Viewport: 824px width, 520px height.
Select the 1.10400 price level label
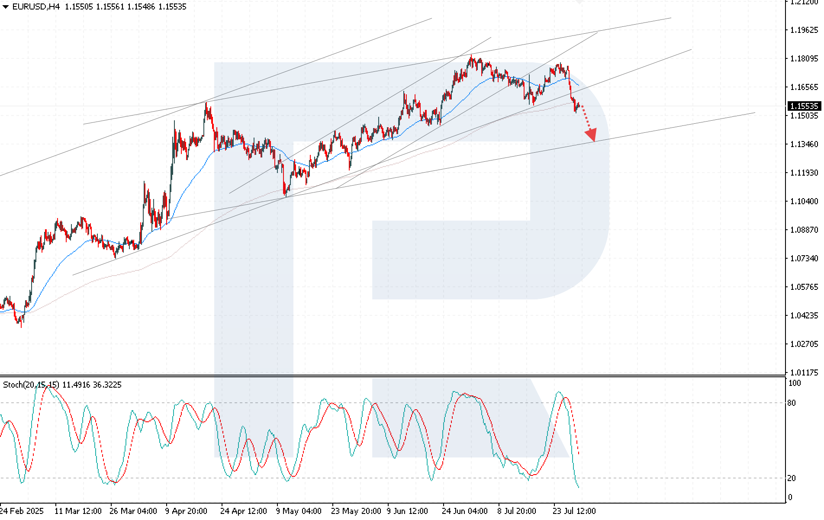804,201
